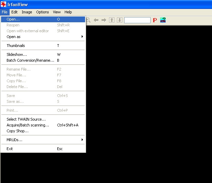Click the greyed Move File... entry
This screenshot has width=212, height=183.
[x=43, y=75]
